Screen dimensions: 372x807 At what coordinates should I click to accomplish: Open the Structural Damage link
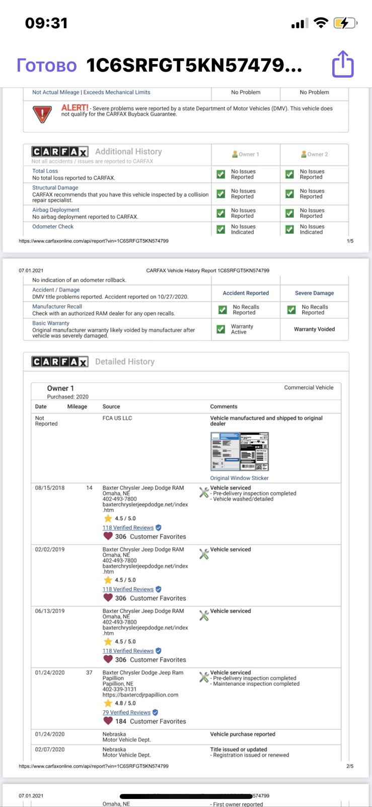pos(55,188)
